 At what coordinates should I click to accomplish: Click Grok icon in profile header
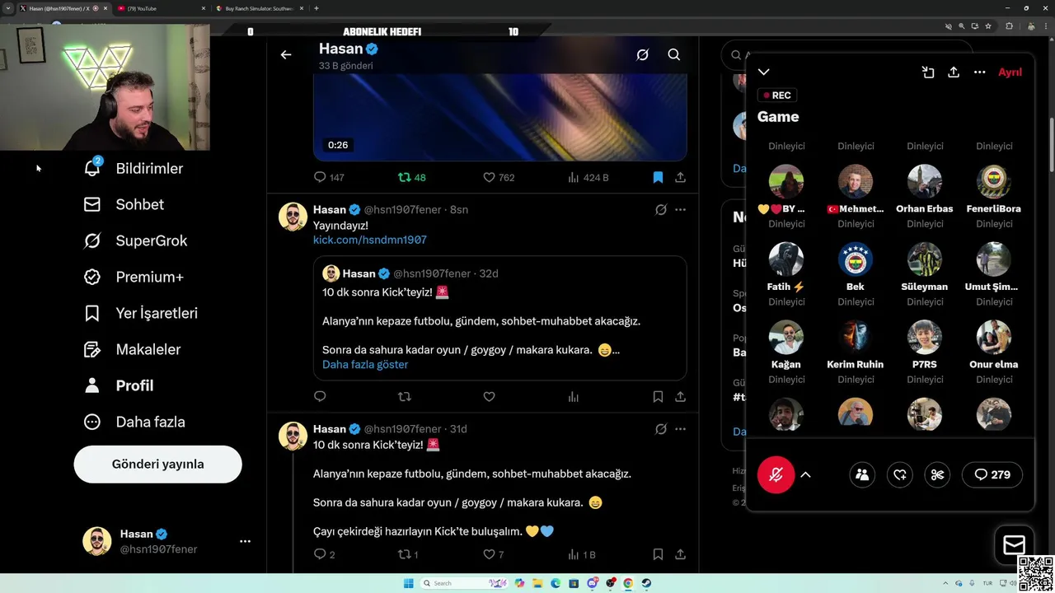pos(643,54)
